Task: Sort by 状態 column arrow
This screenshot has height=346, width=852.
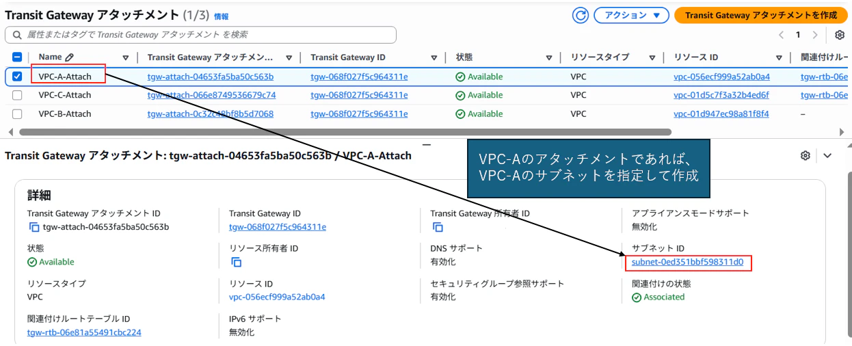Action: 548,58
